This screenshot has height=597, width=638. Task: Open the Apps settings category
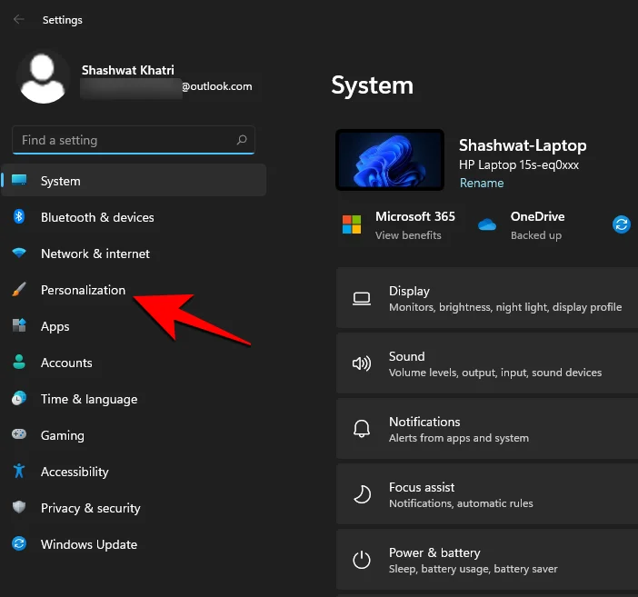(134, 326)
